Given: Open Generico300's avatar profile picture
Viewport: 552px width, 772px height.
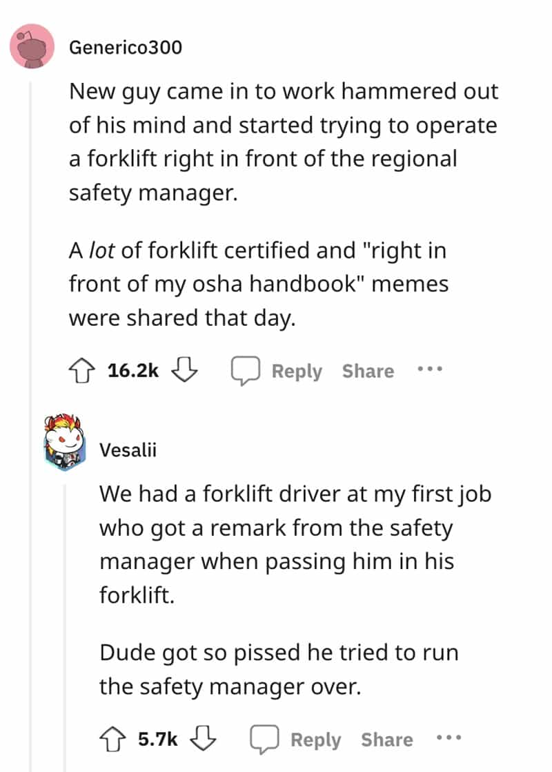Looking at the screenshot, I should pyautogui.click(x=32, y=46).
